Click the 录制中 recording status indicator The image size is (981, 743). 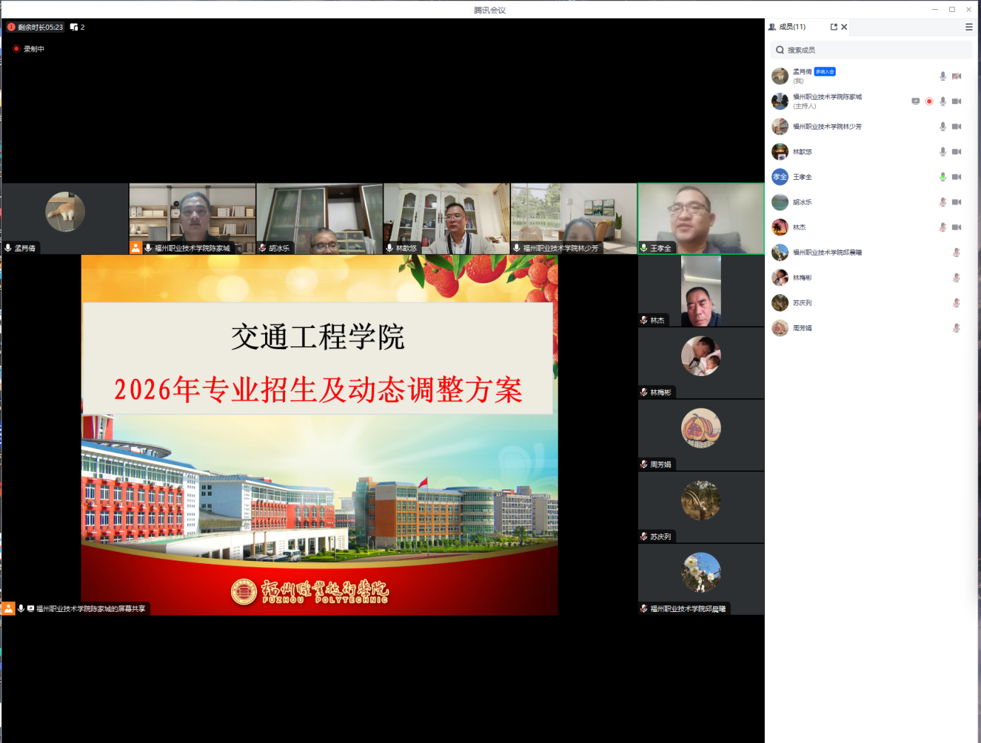click(x=28, y=49)
